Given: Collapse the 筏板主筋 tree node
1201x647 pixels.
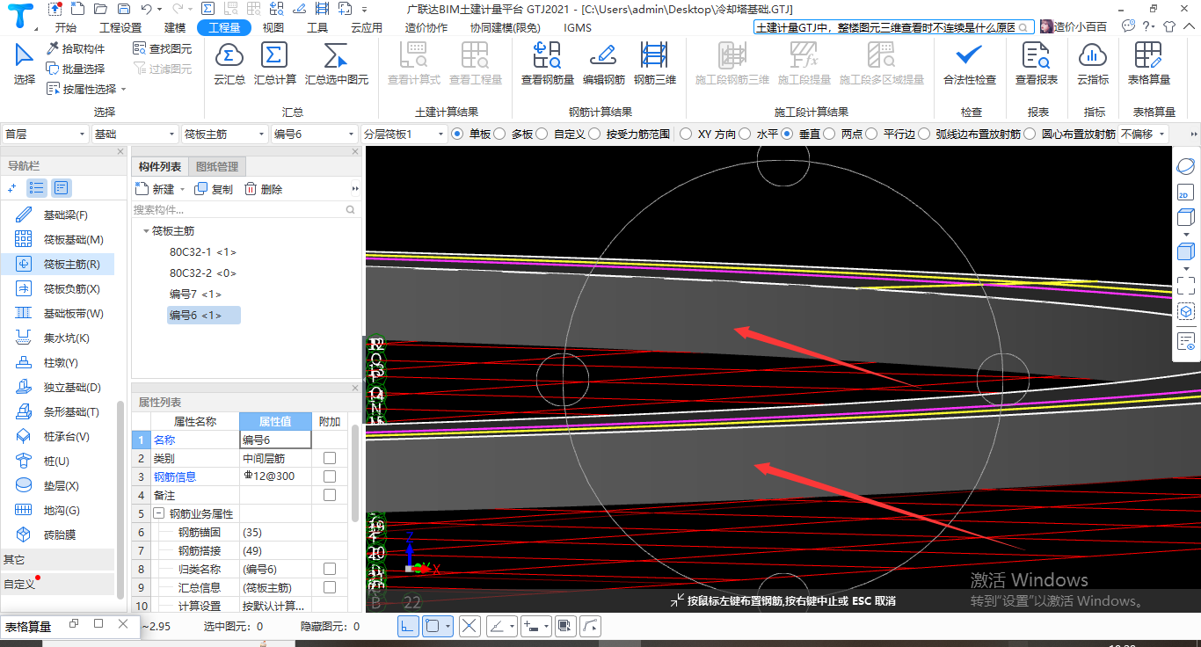Looking at the screenshot, I should [145, 231].
